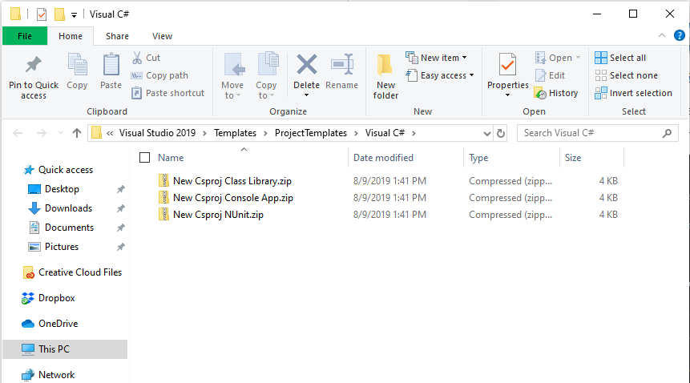Viewport: 690px width, 383px height.
Task: Switch to the View ribbon tab
Action: click(x=162, y=36)
